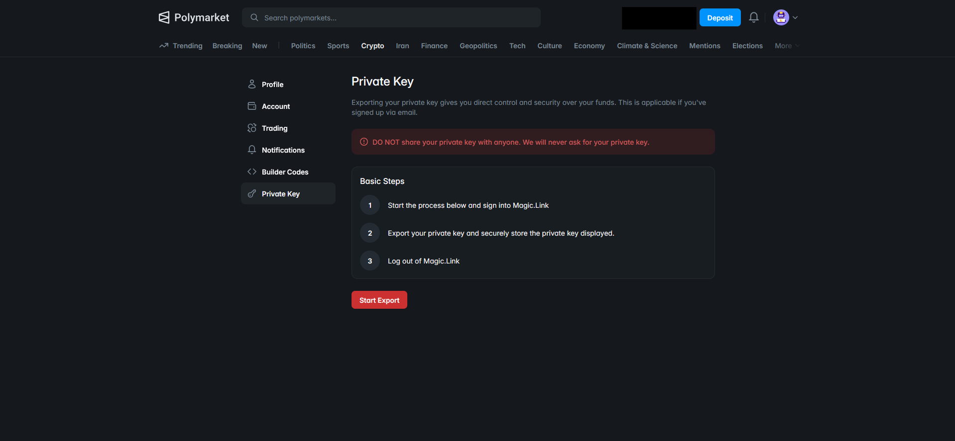
Task: Click the Polymarket logo icon
Action: click(x=164, y=17)
